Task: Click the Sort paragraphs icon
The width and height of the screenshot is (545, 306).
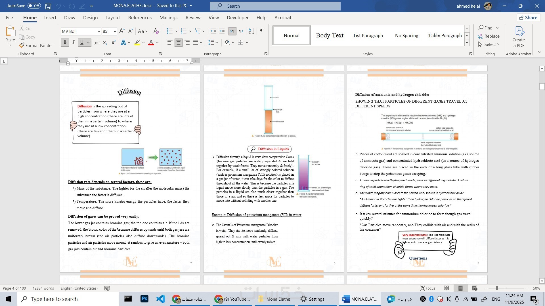Action: tap(251, 31)
